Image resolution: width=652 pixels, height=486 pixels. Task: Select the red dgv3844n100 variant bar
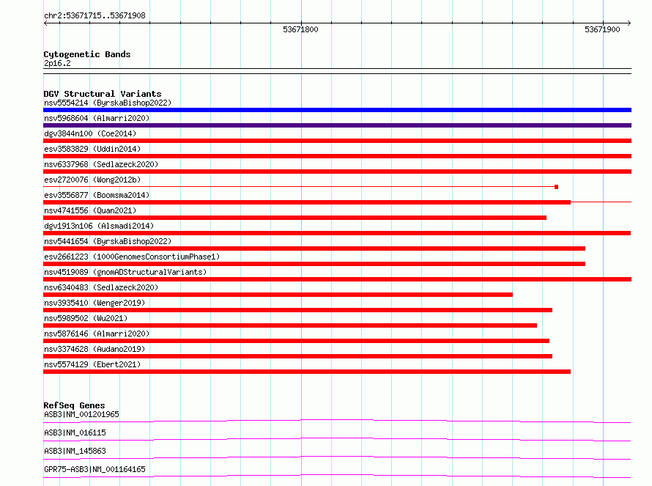pyautogui.click(x=337, y=141)
